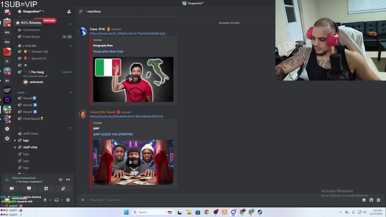
Task: Open File Explorer from taskbar
Action: [x=189, y=212]
